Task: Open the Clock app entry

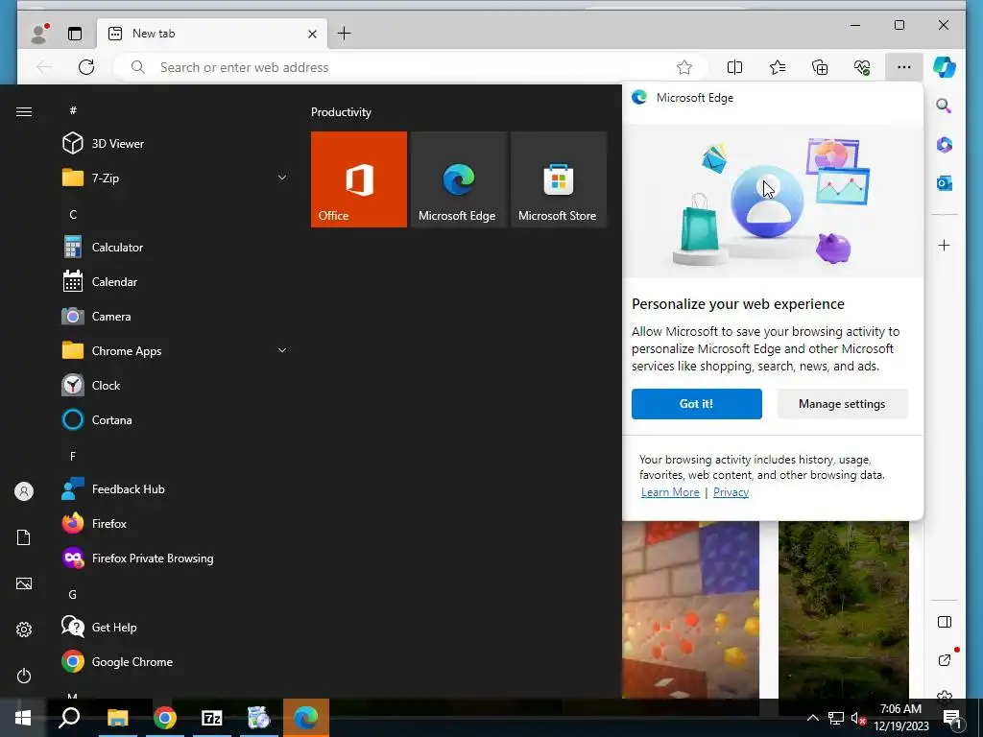Action: pyautogui.click(x=176, y=386)
